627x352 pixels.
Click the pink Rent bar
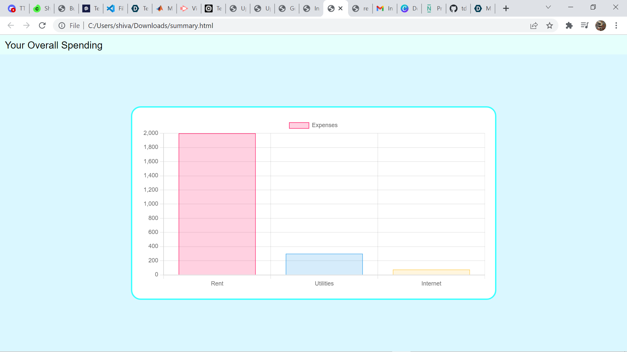pos(217,204)
